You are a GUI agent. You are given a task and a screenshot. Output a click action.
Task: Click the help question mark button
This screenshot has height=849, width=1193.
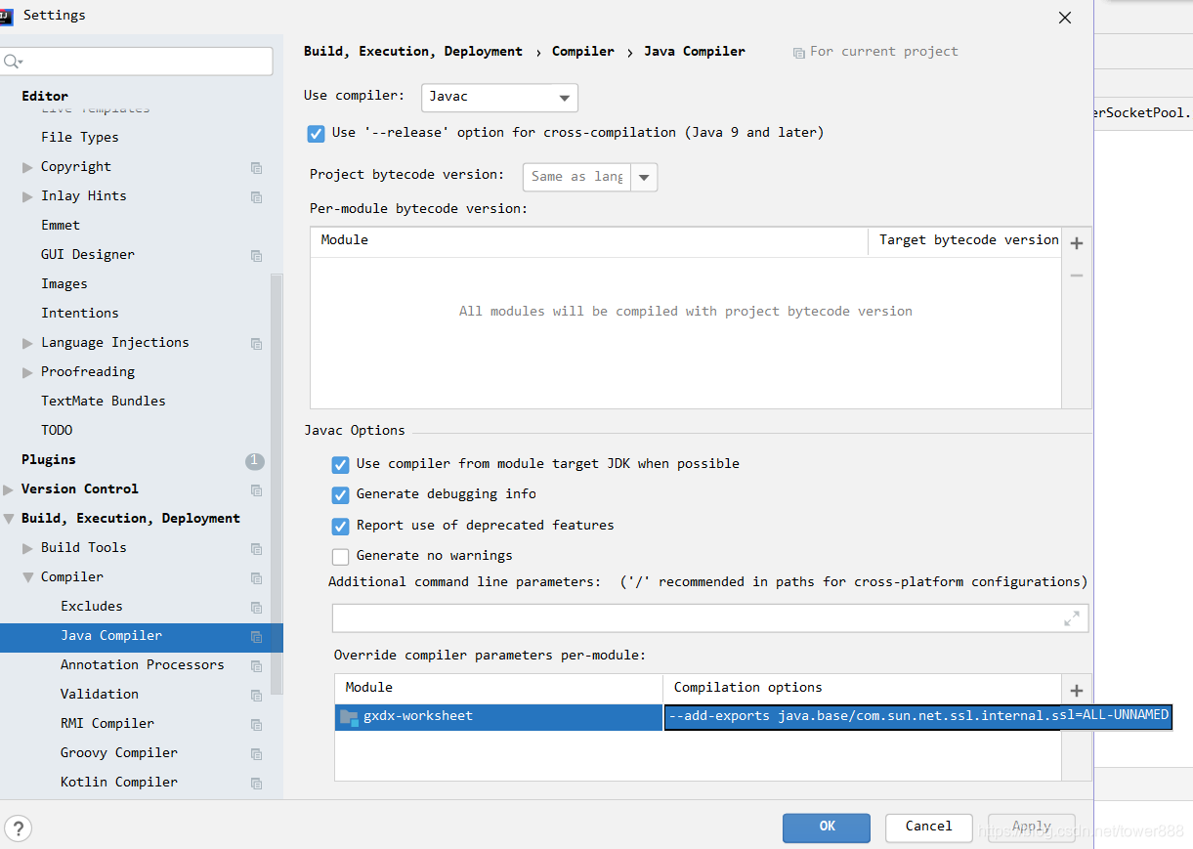[18, 829]
